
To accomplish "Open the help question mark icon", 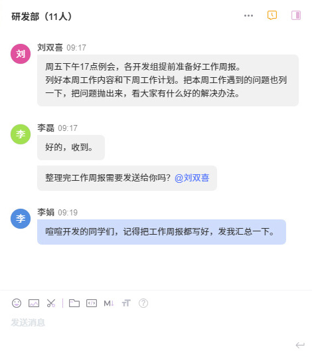I will (x=143, y=303).
